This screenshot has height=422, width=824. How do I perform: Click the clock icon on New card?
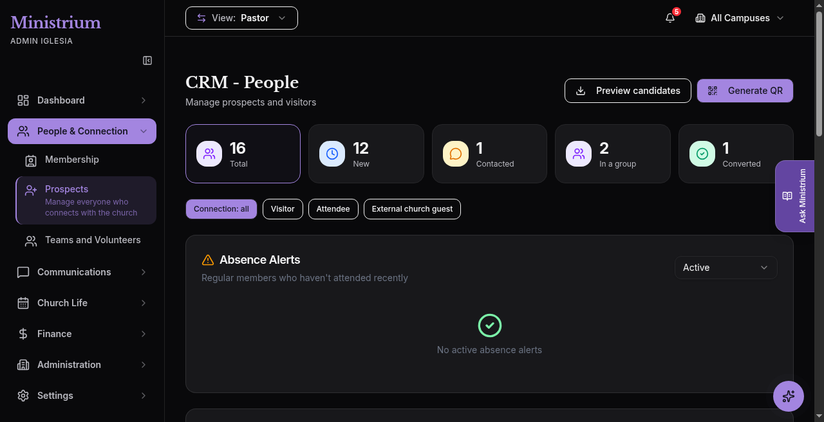332,154
